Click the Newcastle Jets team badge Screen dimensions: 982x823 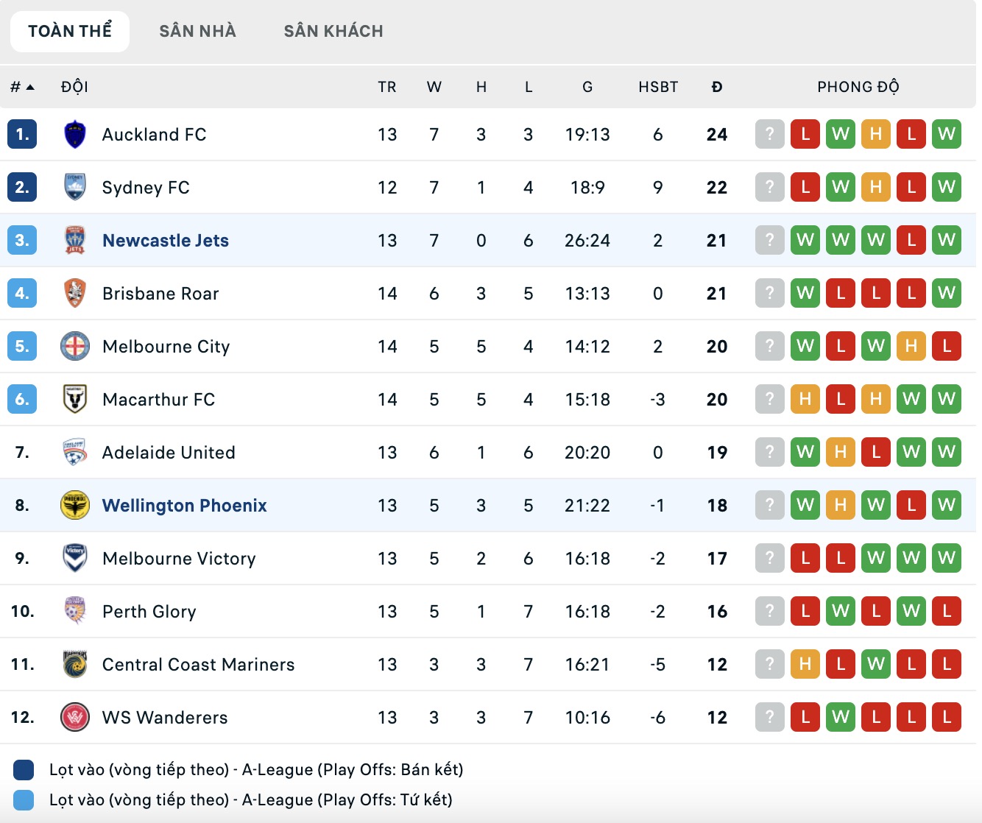[75, 241]
